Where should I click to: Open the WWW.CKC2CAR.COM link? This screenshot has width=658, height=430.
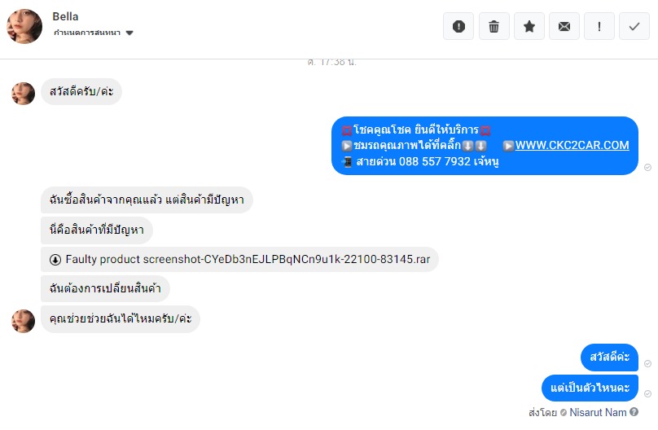[x=572, y=145]
